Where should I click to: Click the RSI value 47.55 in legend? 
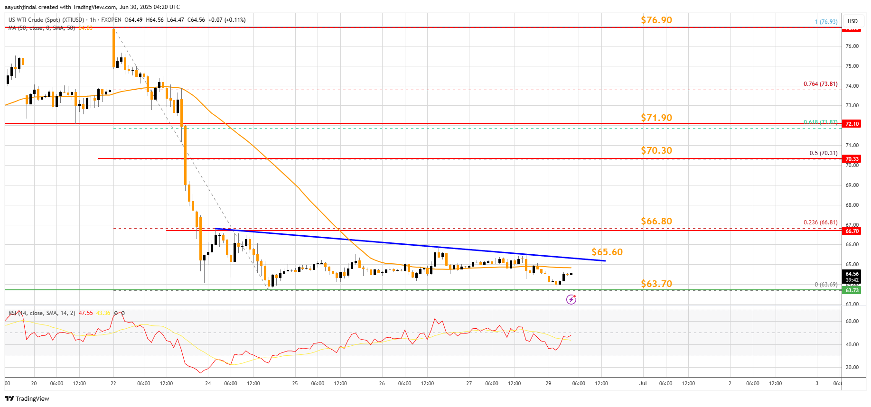click(x=86, y=313)
